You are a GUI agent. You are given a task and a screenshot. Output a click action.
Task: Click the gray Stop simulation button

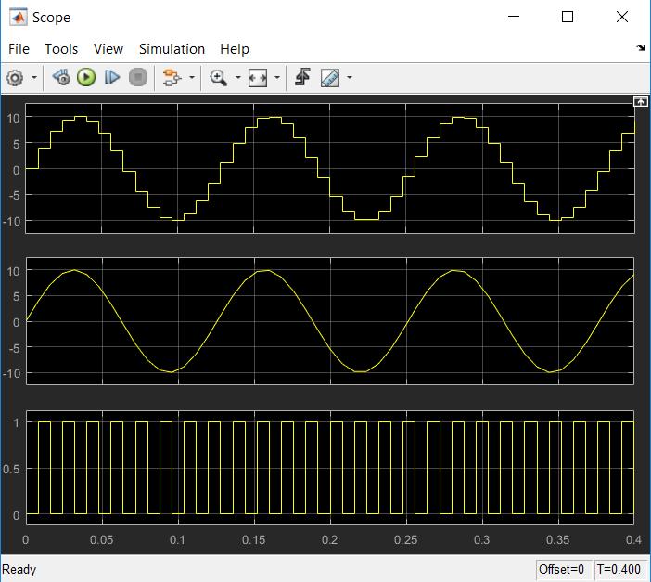click(x=138, y=77)
